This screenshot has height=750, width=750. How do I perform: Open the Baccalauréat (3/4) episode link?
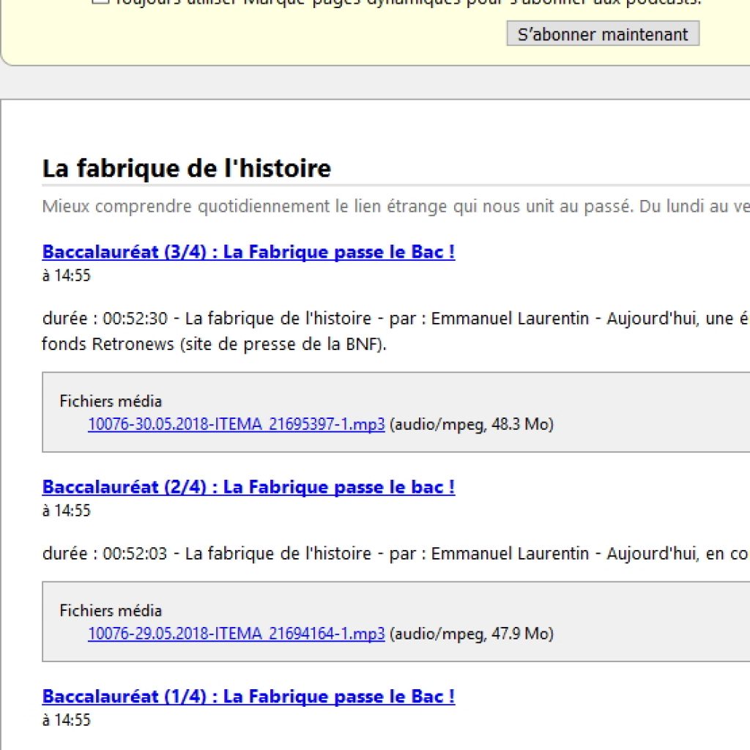tap(249, 252)
